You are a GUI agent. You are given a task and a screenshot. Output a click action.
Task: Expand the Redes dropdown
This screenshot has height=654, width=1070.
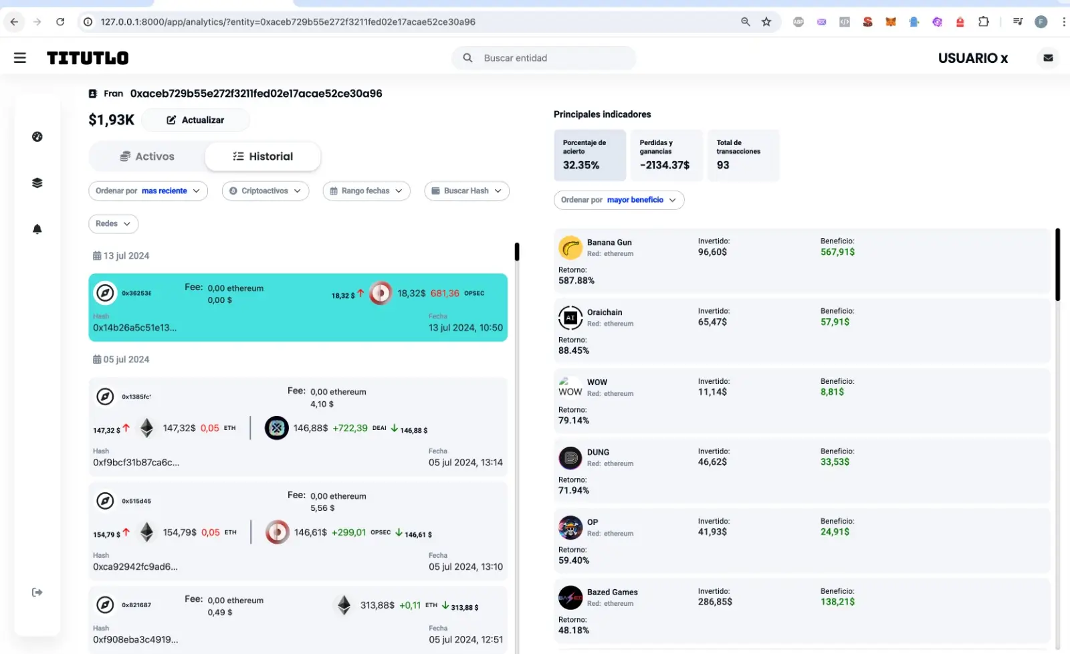pyautogui.click(x=112, y=223)
